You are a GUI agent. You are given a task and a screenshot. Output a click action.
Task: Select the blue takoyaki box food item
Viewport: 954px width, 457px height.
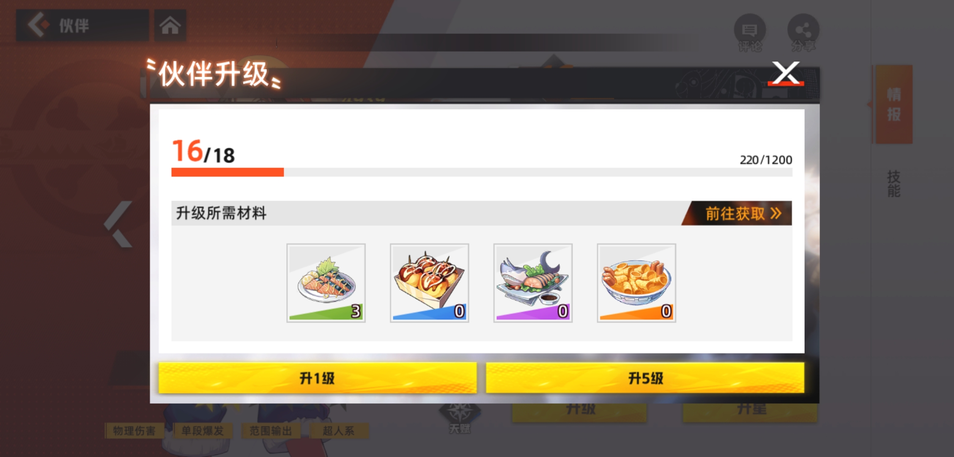(x=429, y=283)
